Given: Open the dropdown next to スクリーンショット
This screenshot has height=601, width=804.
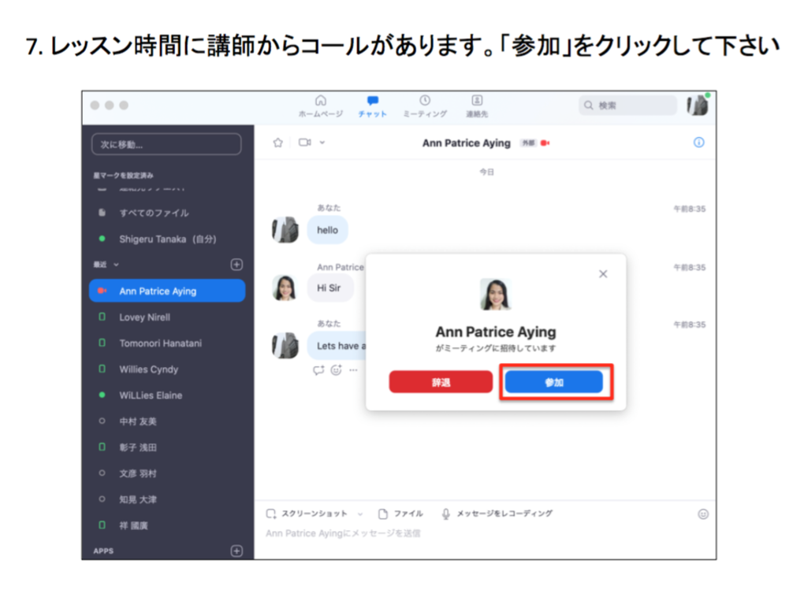Looking at the screenshot, I should (x=360, y=514).
